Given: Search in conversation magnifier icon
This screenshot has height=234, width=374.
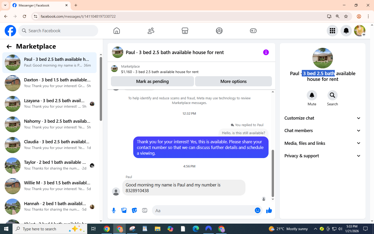Looking at the screenshot, I should [332, 95].
